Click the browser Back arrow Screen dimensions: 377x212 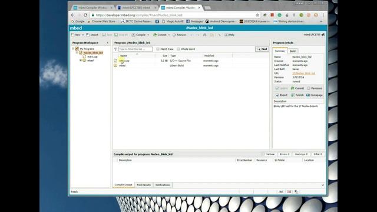(x=73, y=15)
